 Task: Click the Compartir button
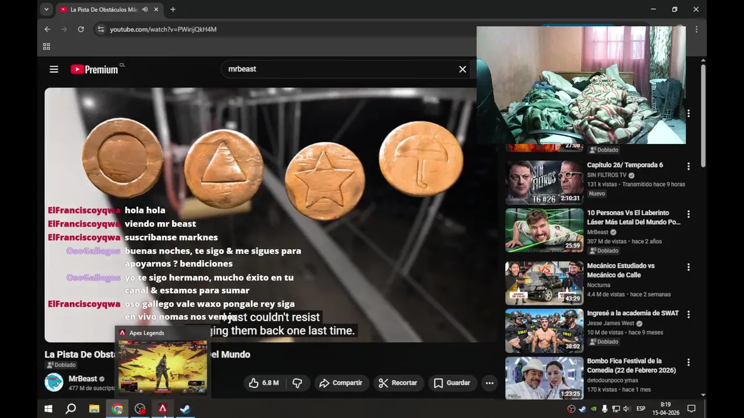tap(342, 383)
